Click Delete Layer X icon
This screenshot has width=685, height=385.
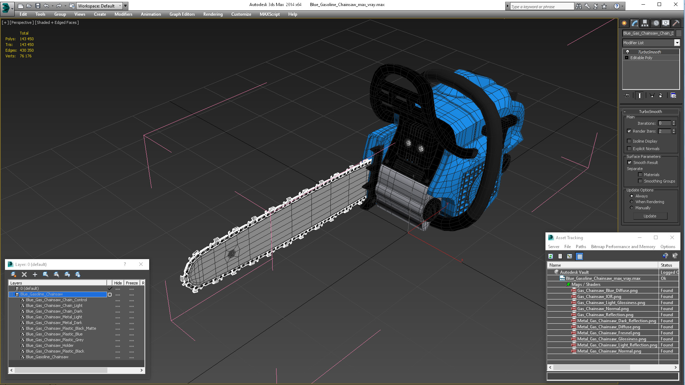click(24, 274)
